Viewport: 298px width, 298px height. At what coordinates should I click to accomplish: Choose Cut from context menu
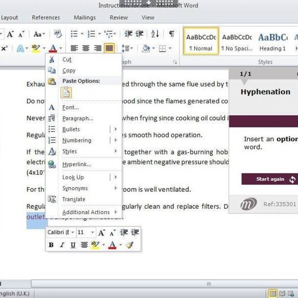tap(83, 60)
